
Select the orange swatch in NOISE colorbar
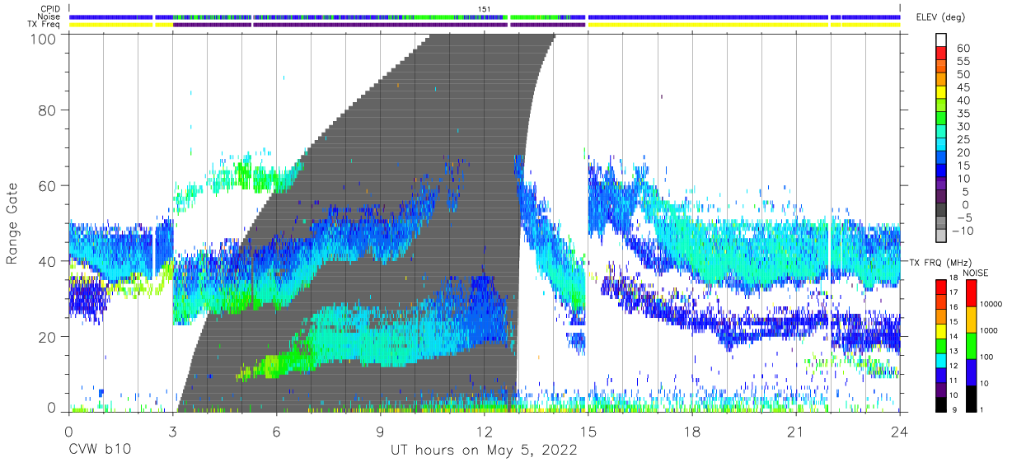971,319
